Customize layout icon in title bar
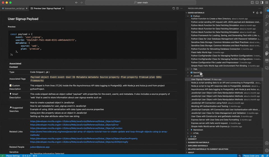Viewport: 269px width, 157px height. click(267, 3)
